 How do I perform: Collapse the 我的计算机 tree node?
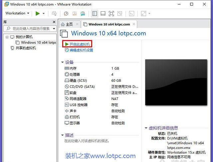7,37
